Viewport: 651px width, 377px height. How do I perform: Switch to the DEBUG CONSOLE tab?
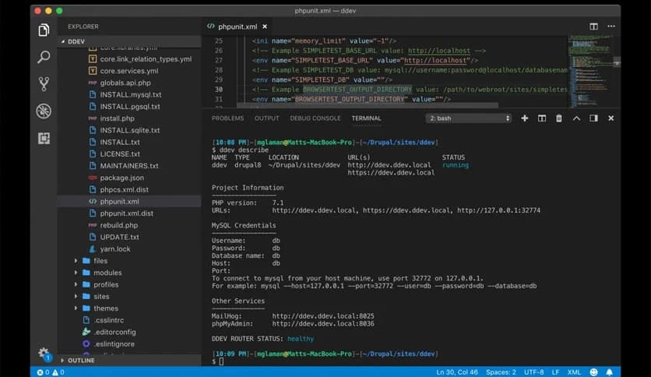coord(315,118)
